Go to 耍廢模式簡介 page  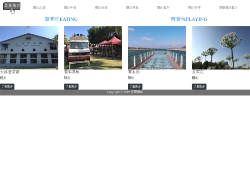coord(228,7)
